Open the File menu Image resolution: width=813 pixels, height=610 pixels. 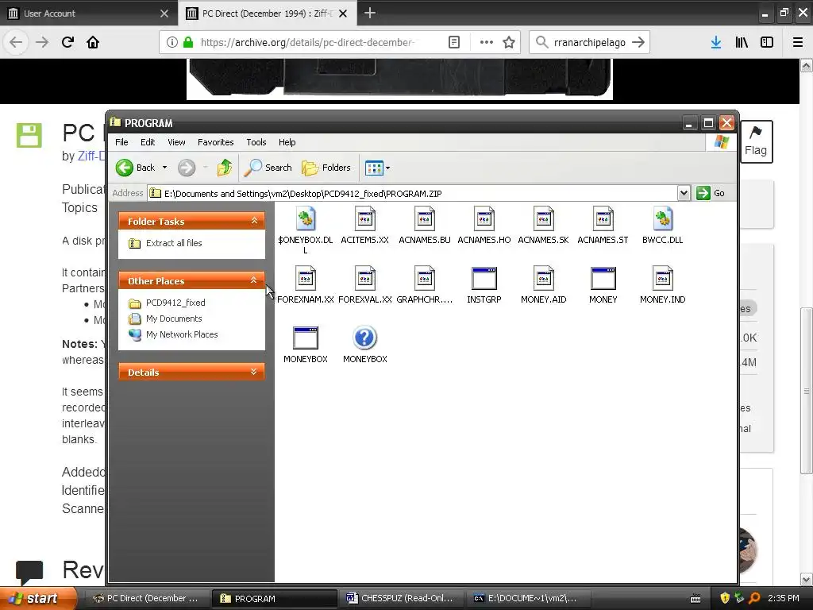pos(121,142)
